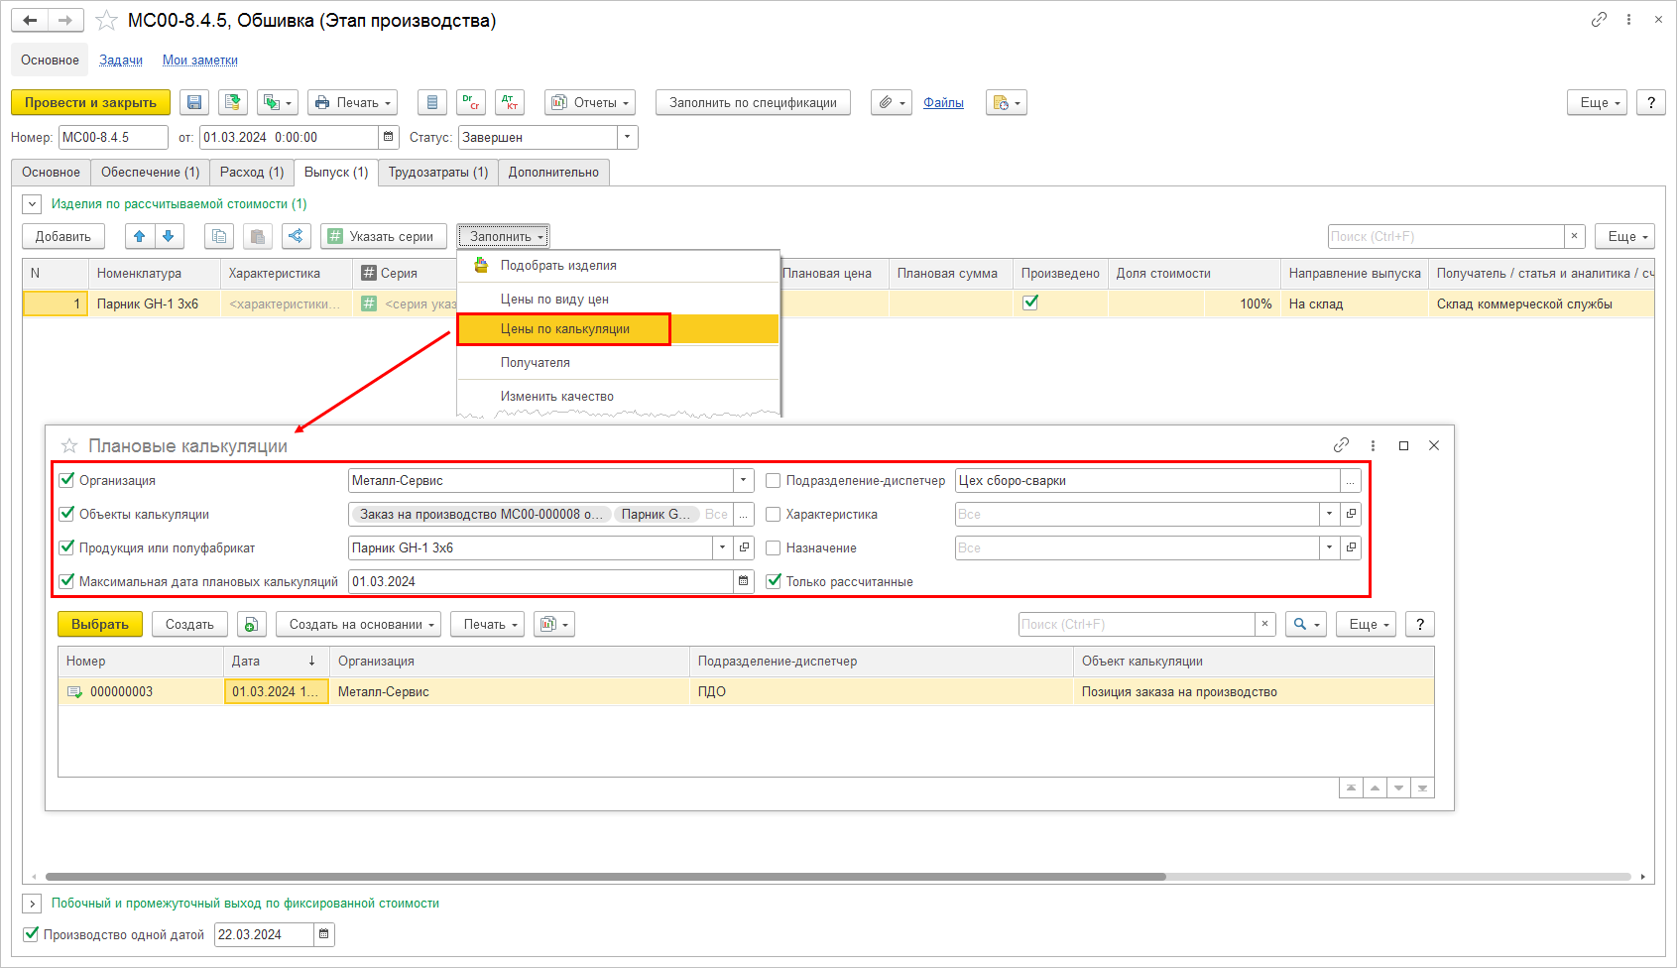
Task: Click the copy rows icon
Action: coord(219,236)
